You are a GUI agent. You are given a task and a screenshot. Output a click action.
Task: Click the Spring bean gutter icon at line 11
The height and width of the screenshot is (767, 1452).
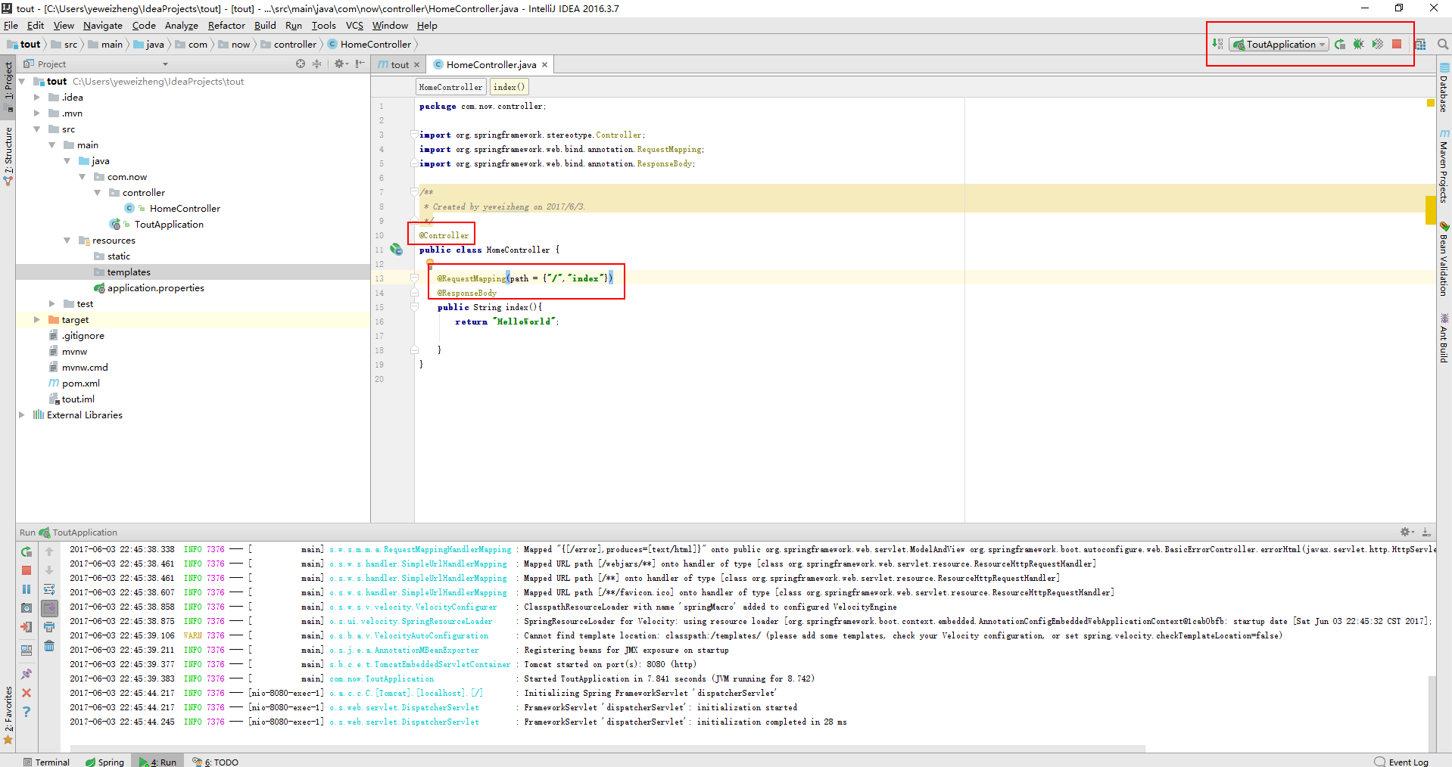click(396, 249)
